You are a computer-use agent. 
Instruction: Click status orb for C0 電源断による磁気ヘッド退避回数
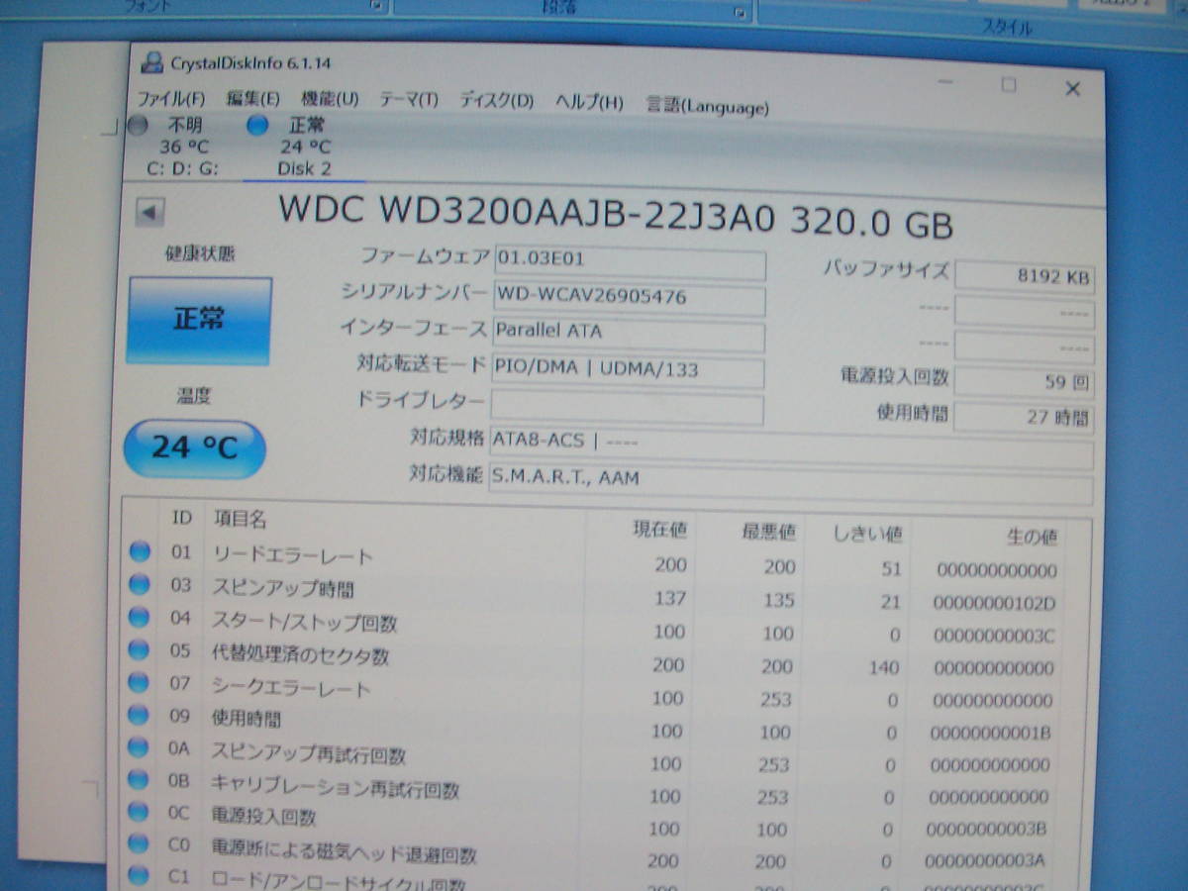(139, 844)
